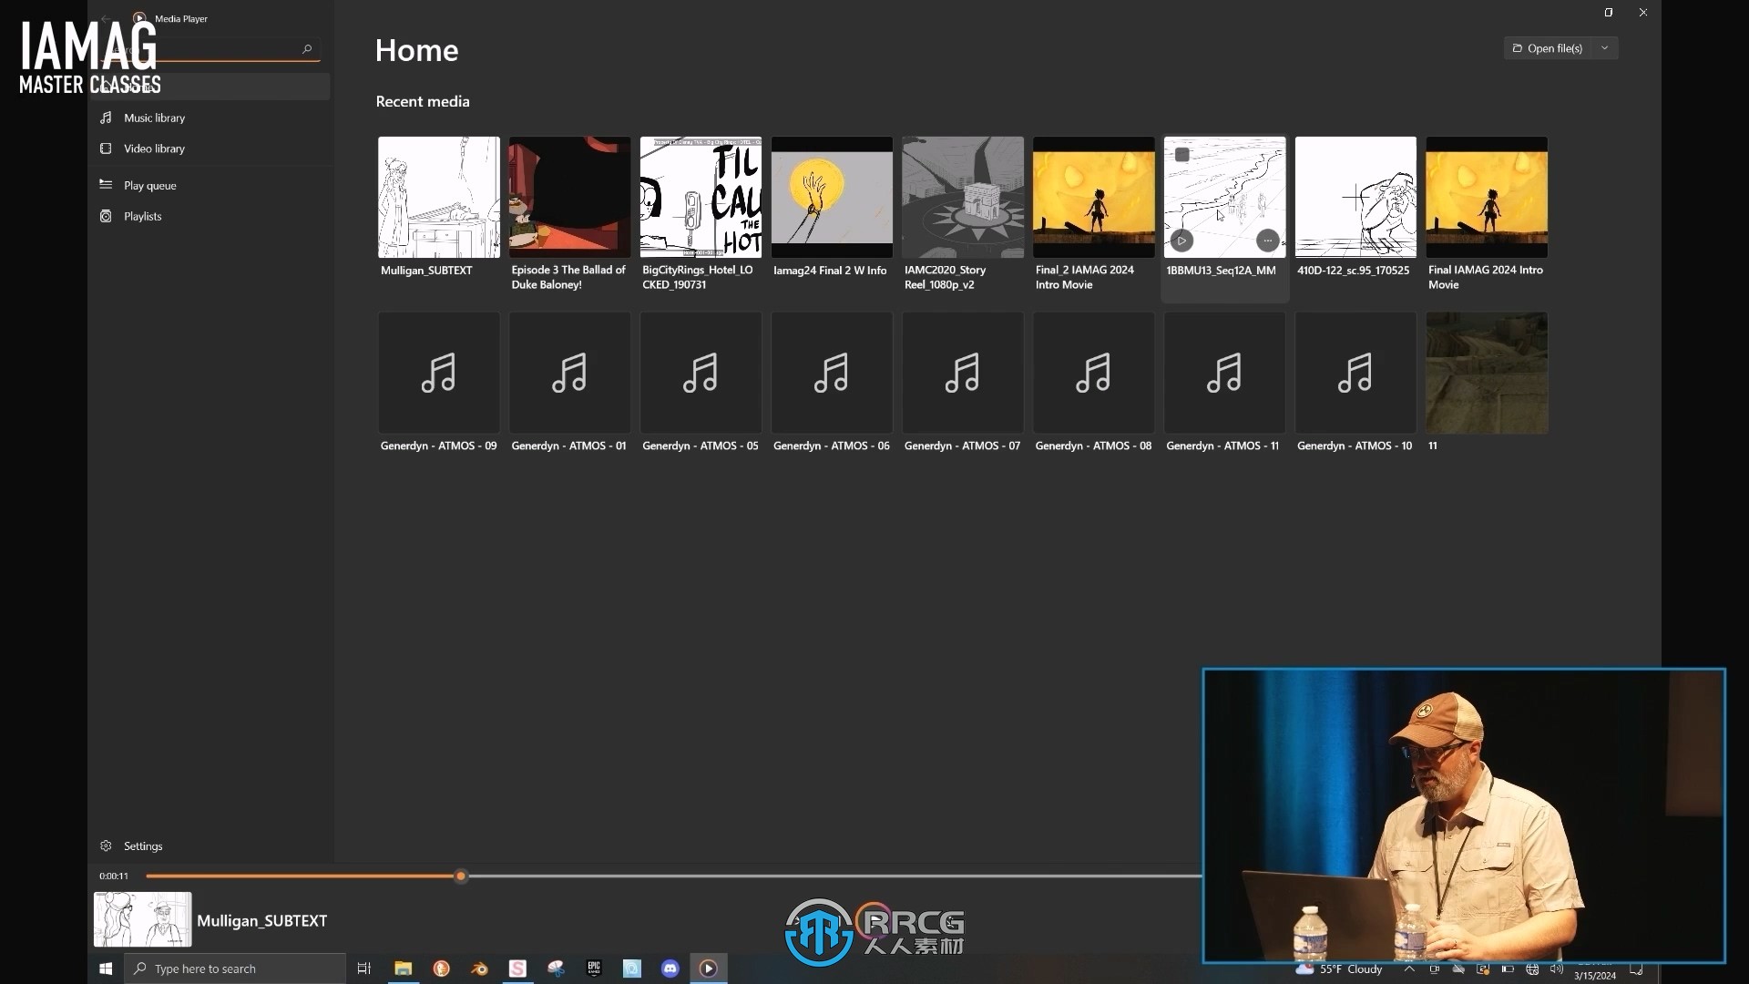Play Generdyn - ATMOS - 05 track

pyautogui.click(x=701, y=373)
